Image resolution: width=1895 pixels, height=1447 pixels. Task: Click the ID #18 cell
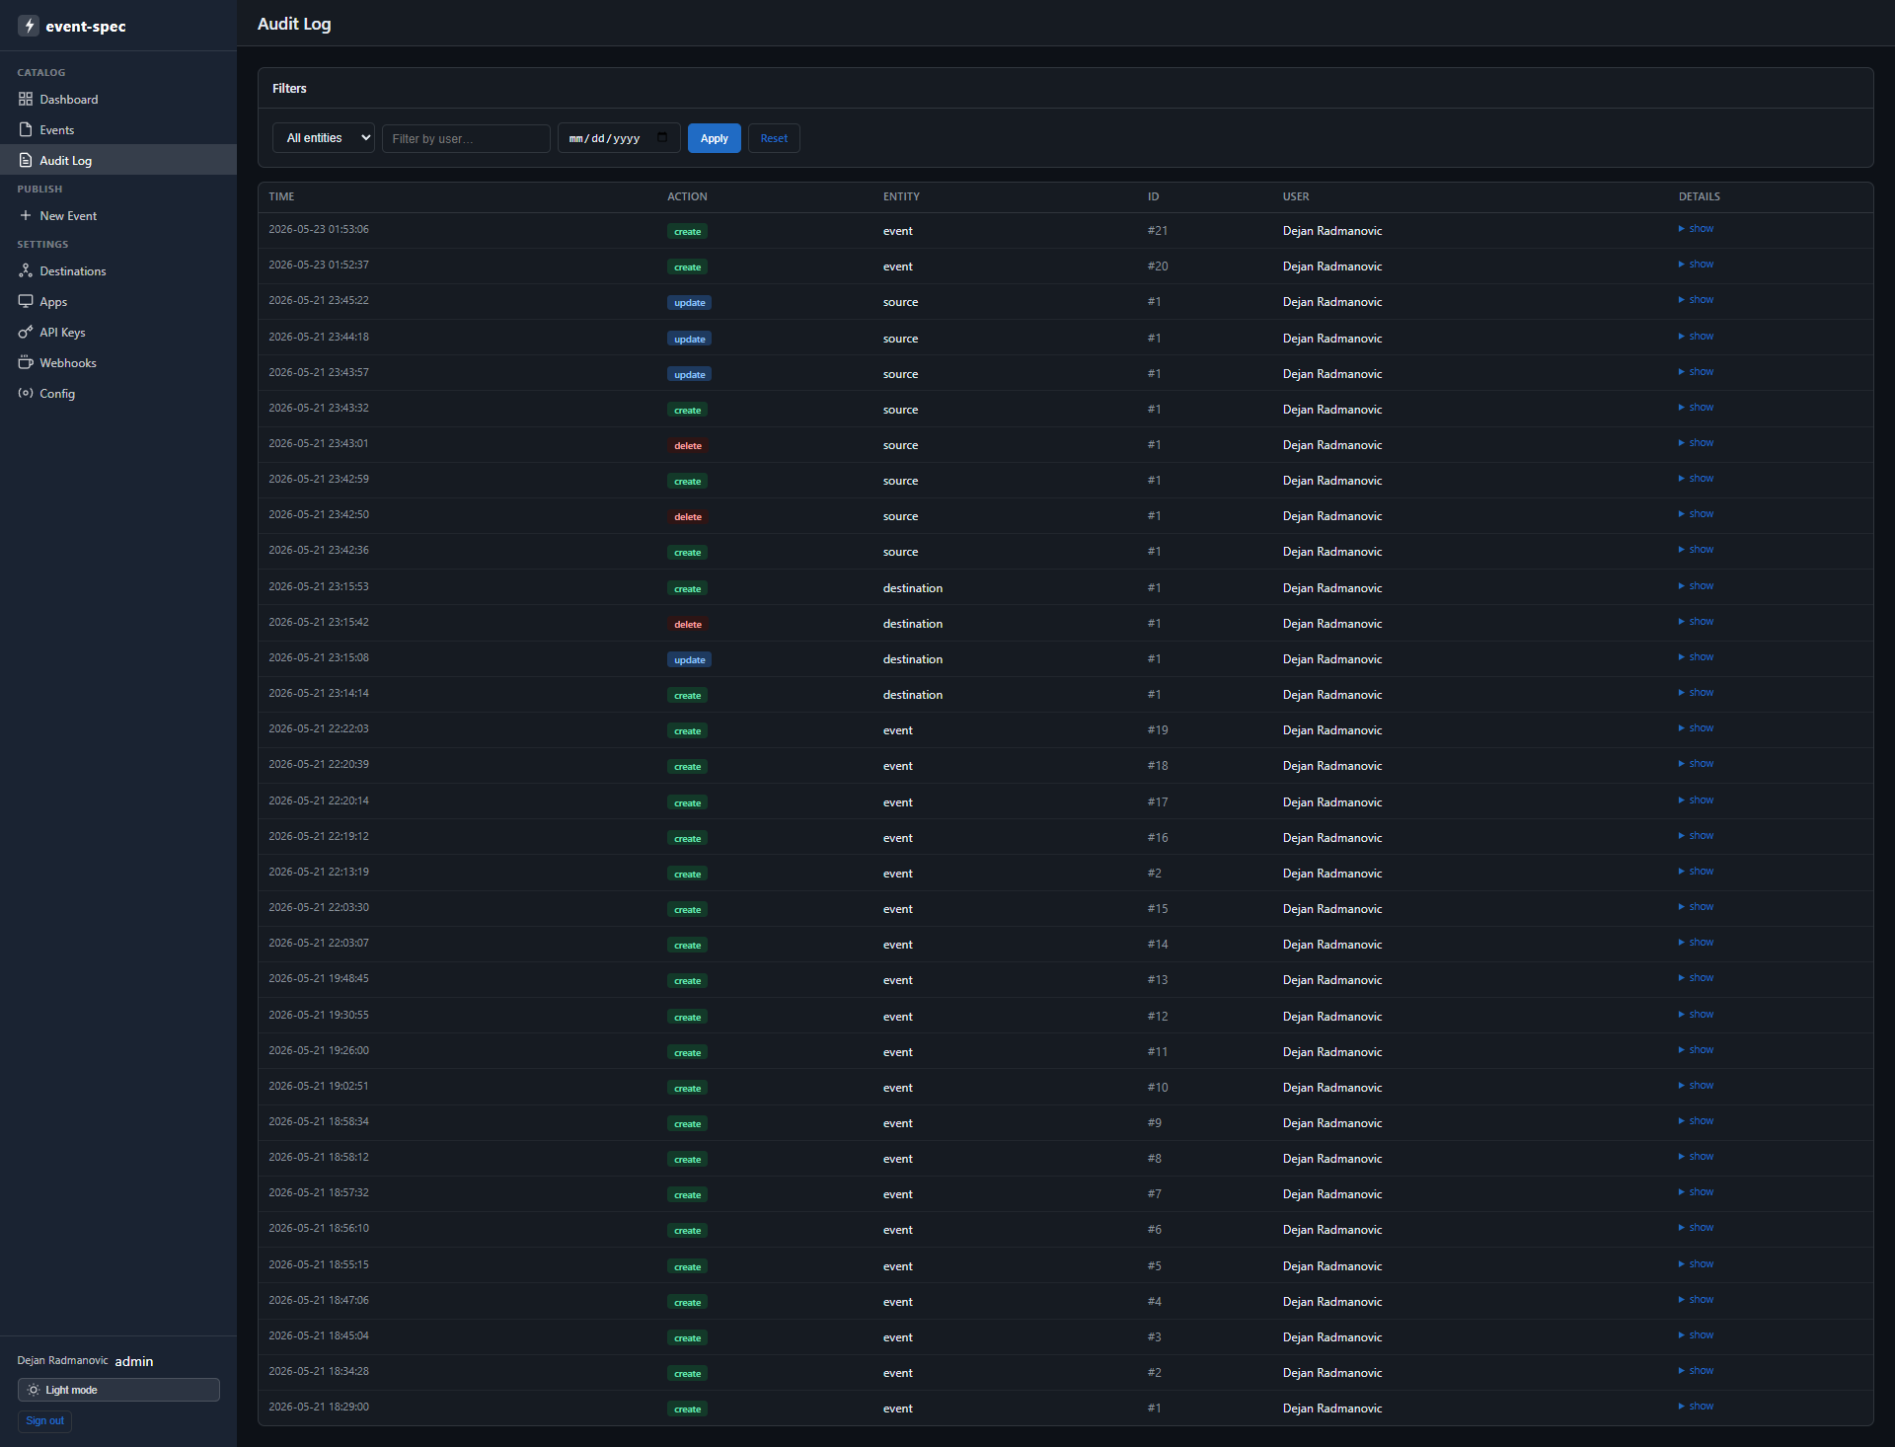click(1158, 766)
